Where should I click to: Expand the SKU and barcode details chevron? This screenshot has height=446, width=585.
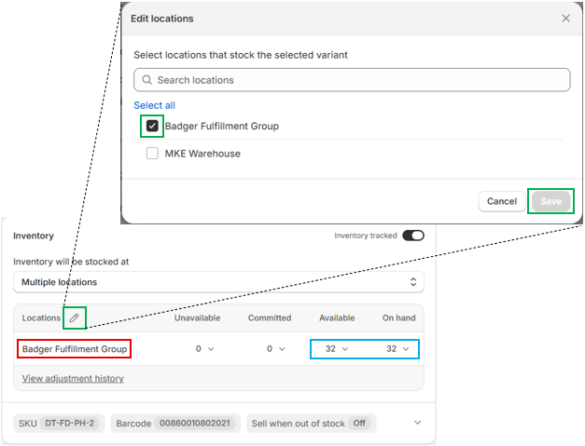[x=416, y=424]
